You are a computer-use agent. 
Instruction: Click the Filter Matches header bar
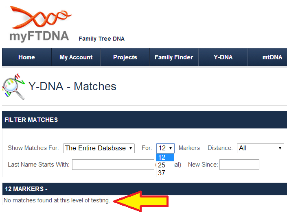pyautogui.click(x=145, y=120)
